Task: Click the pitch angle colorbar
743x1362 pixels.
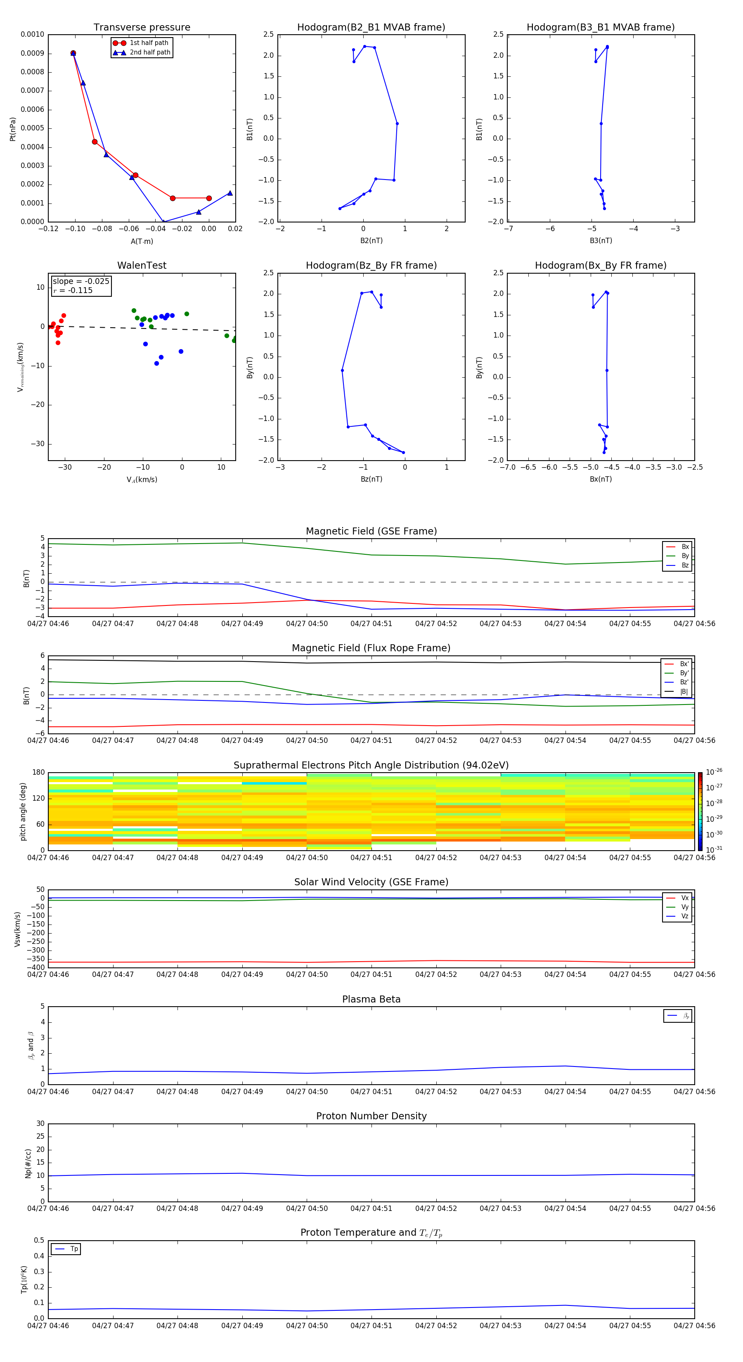Action: pyautogui.click(x=700, y=811)
